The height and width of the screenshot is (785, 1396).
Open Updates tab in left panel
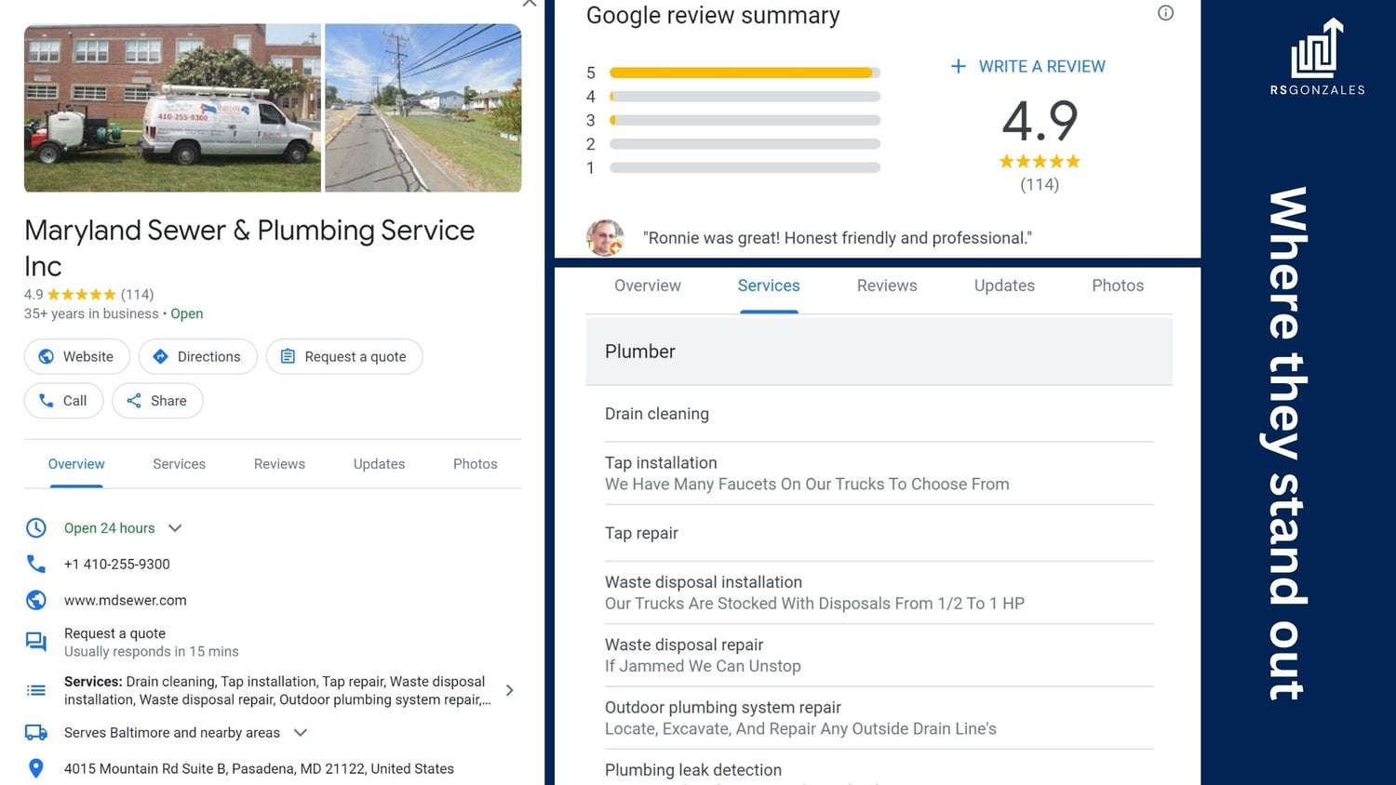point(379,464)
